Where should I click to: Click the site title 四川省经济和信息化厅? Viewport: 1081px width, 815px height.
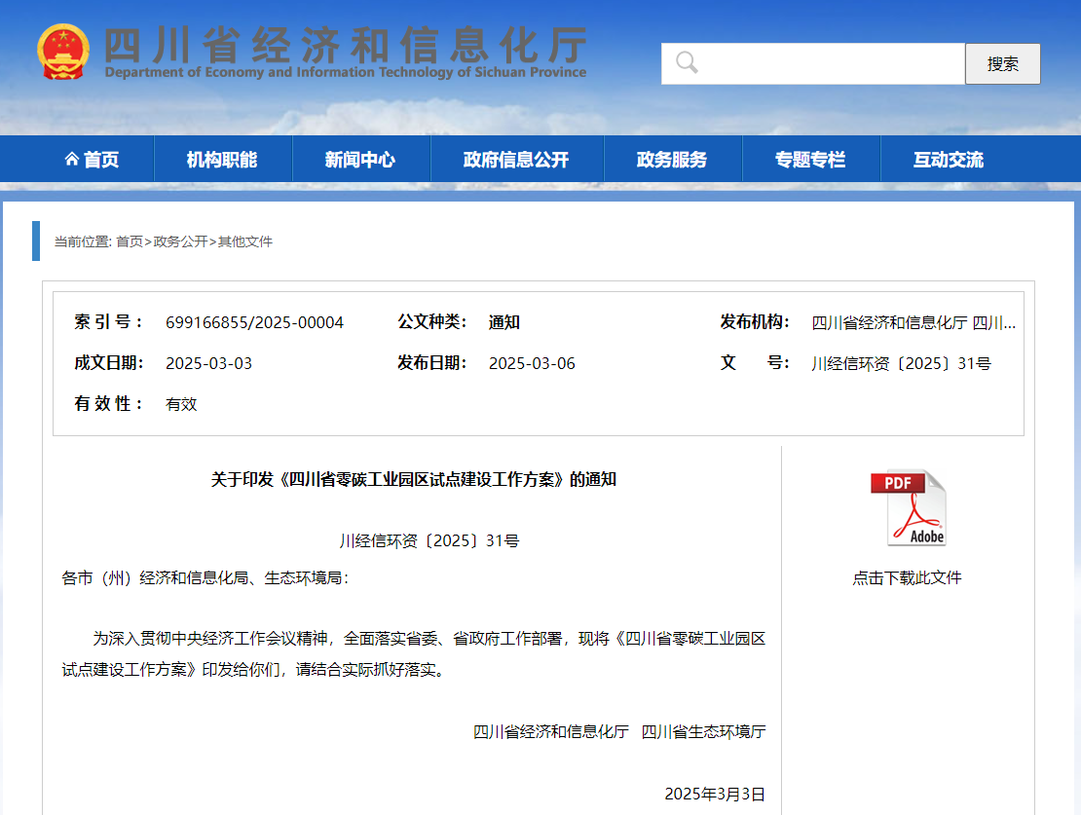point(345,44)
